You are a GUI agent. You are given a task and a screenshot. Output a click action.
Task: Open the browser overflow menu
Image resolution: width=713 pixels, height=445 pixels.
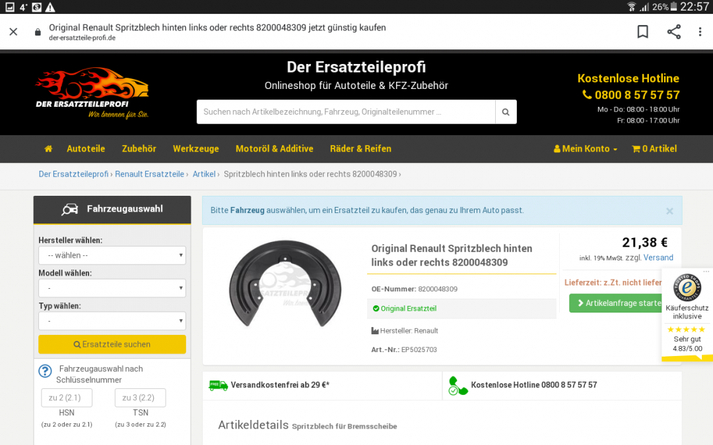[x=700, y=32]
